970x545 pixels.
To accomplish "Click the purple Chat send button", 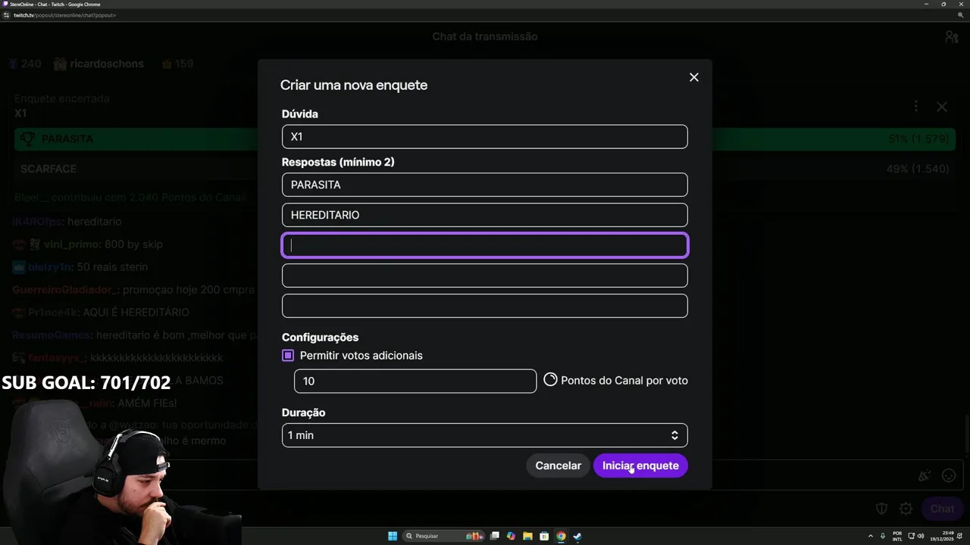I will pos(942,509).
